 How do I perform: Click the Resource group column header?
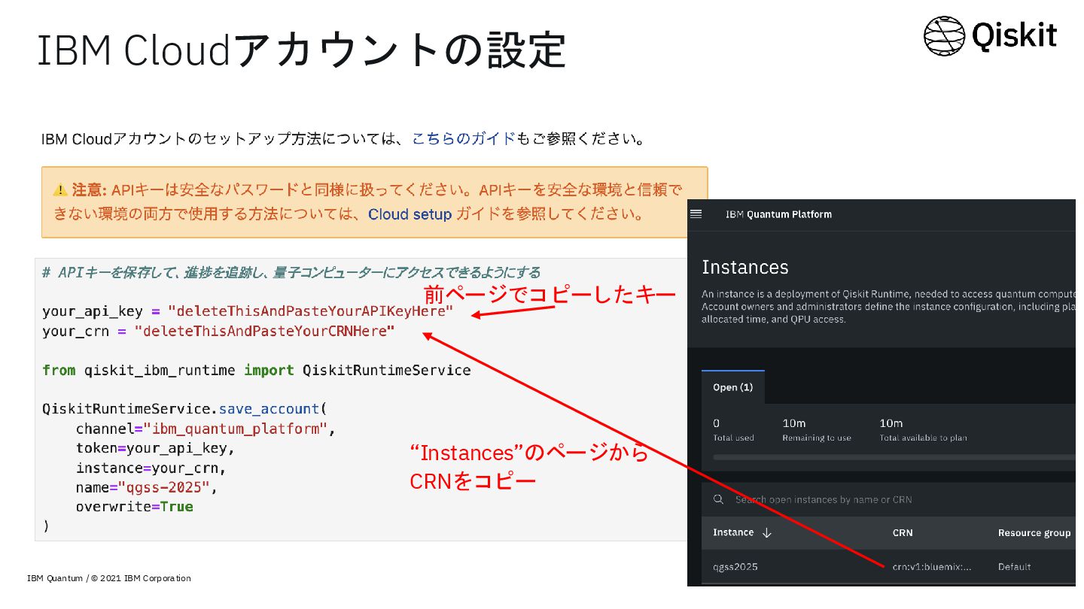1034,533
